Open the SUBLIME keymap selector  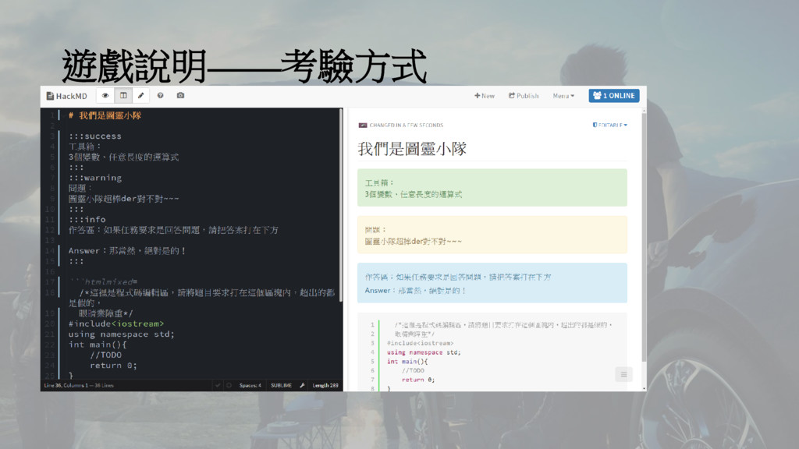pos(281,385)
